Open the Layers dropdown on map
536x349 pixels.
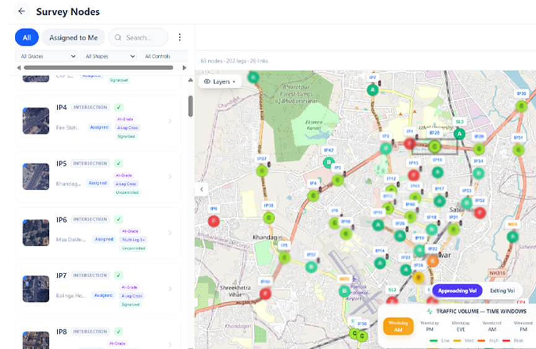[220, 82]
